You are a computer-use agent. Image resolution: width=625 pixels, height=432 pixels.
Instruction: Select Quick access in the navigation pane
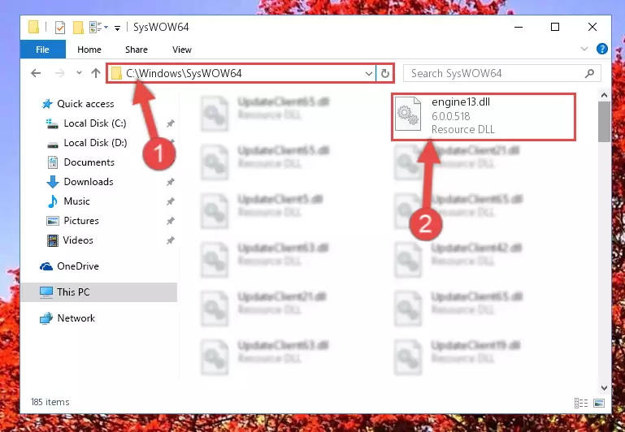85,104
